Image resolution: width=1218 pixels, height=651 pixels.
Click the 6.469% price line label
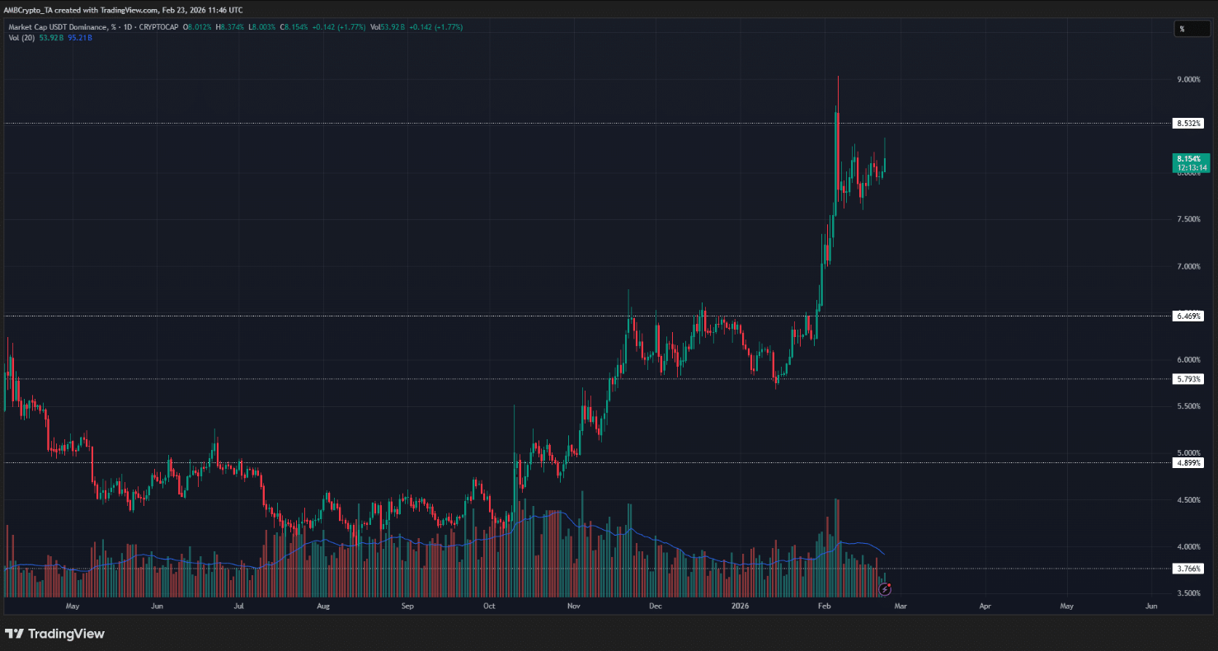click(1190, 316)
